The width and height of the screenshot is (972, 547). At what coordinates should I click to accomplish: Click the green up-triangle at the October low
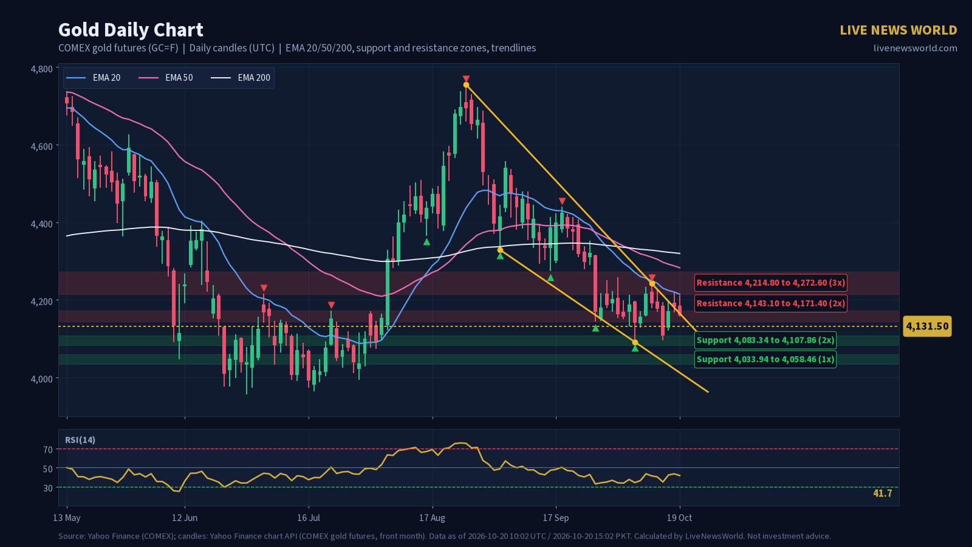point(635,348)
